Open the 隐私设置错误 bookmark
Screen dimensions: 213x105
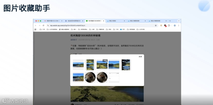(x=64, y=29)
